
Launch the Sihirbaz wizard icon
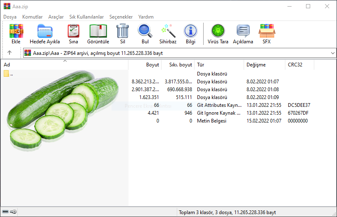pyautogui.click(x=168, y=31)
